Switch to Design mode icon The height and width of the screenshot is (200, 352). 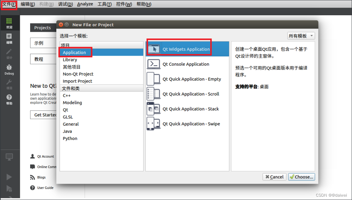tap(9, 51)
